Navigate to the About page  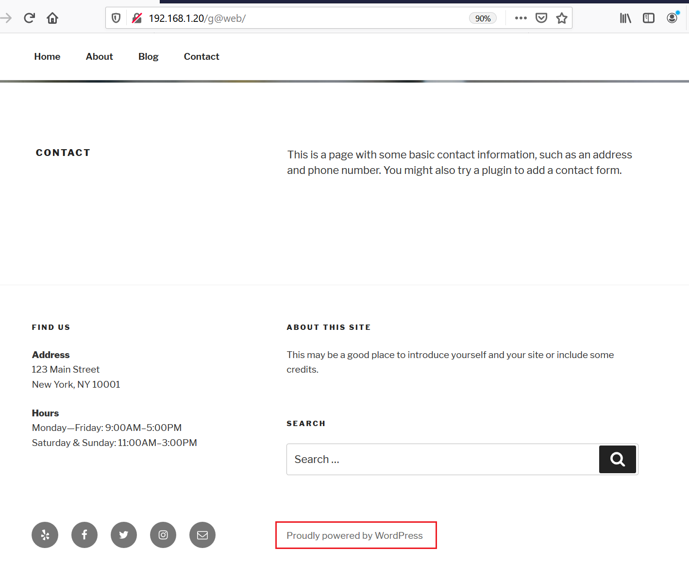pos(99,56)
